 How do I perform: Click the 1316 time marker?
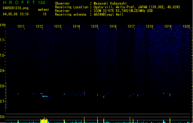[x=113, y=26]
